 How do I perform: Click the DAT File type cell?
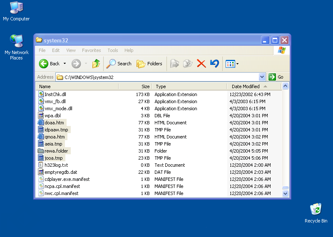[x=163, y=172]
